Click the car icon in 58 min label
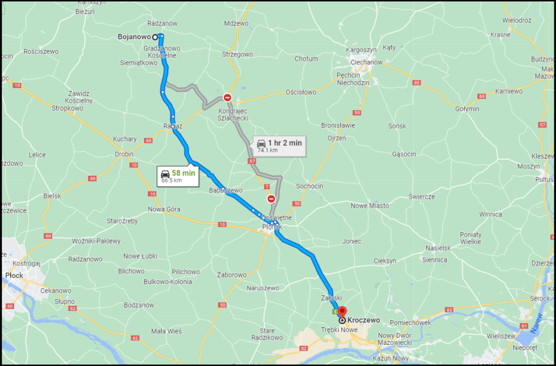 (x=165, y=174)
